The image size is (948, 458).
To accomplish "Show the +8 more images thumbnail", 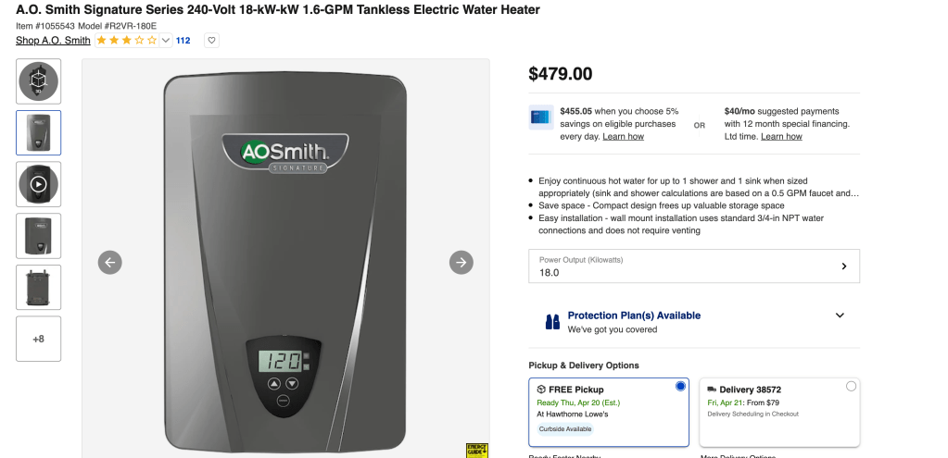I will point(38,339).
